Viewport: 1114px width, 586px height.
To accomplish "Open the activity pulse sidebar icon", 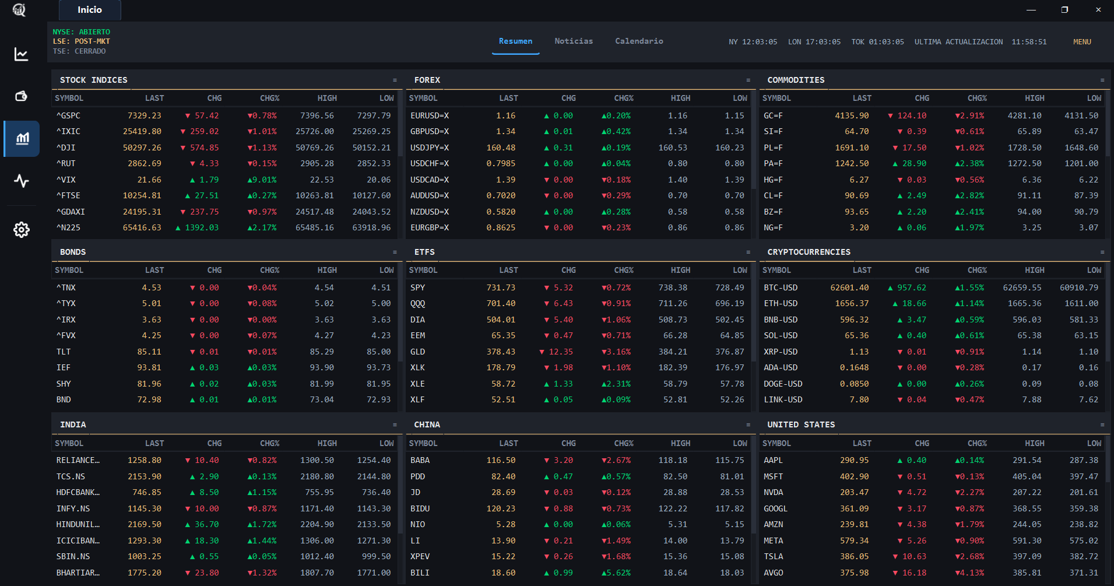I will point(22,181).
